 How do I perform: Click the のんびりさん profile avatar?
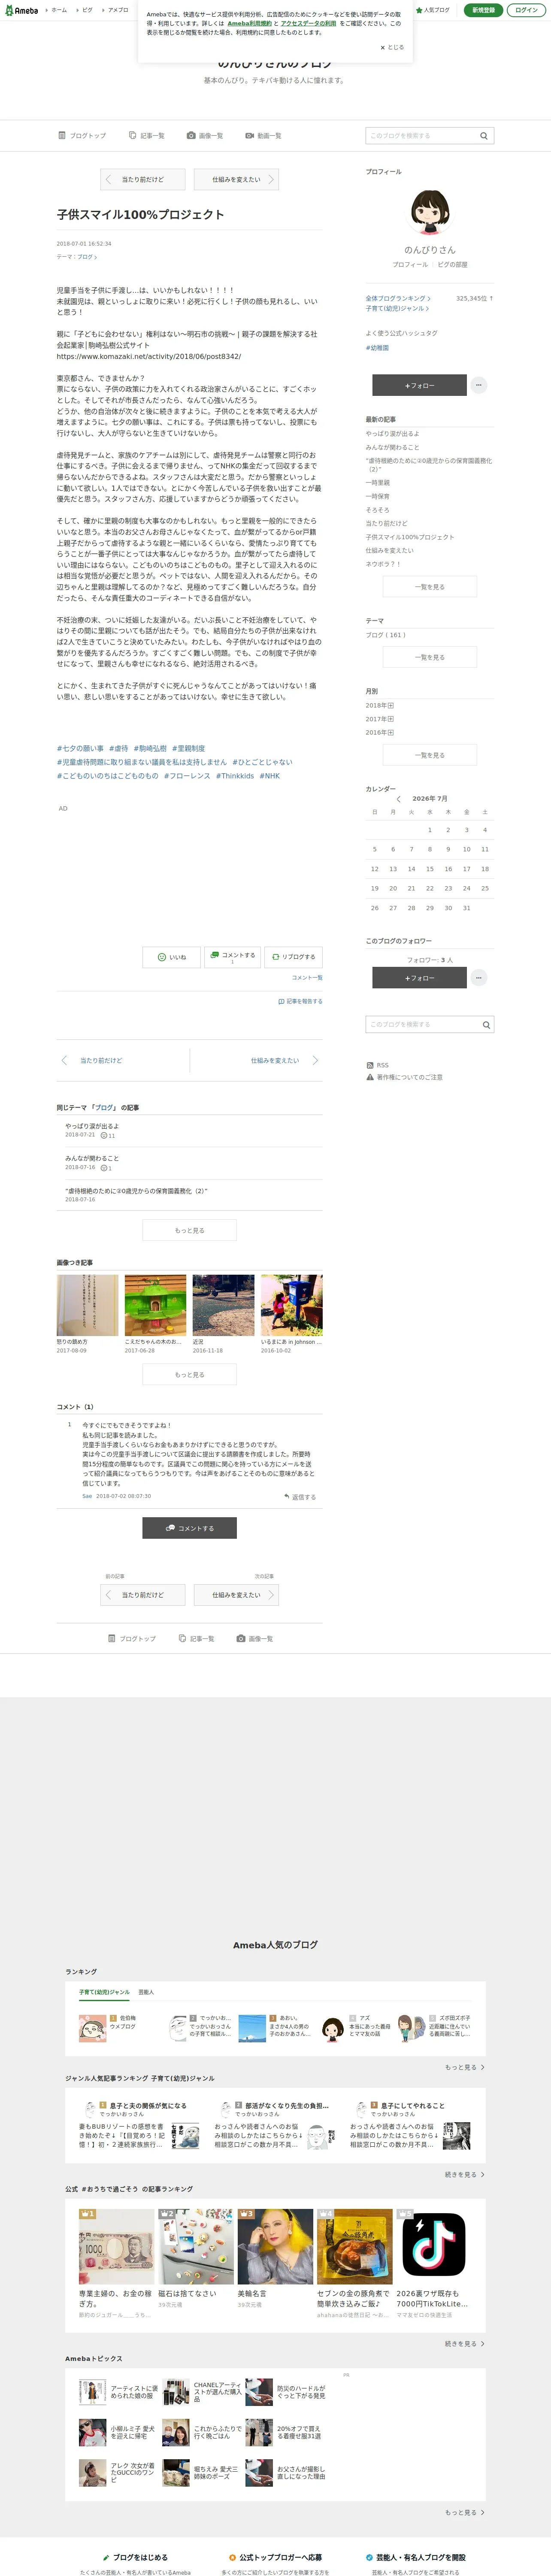tap(430, 212)
